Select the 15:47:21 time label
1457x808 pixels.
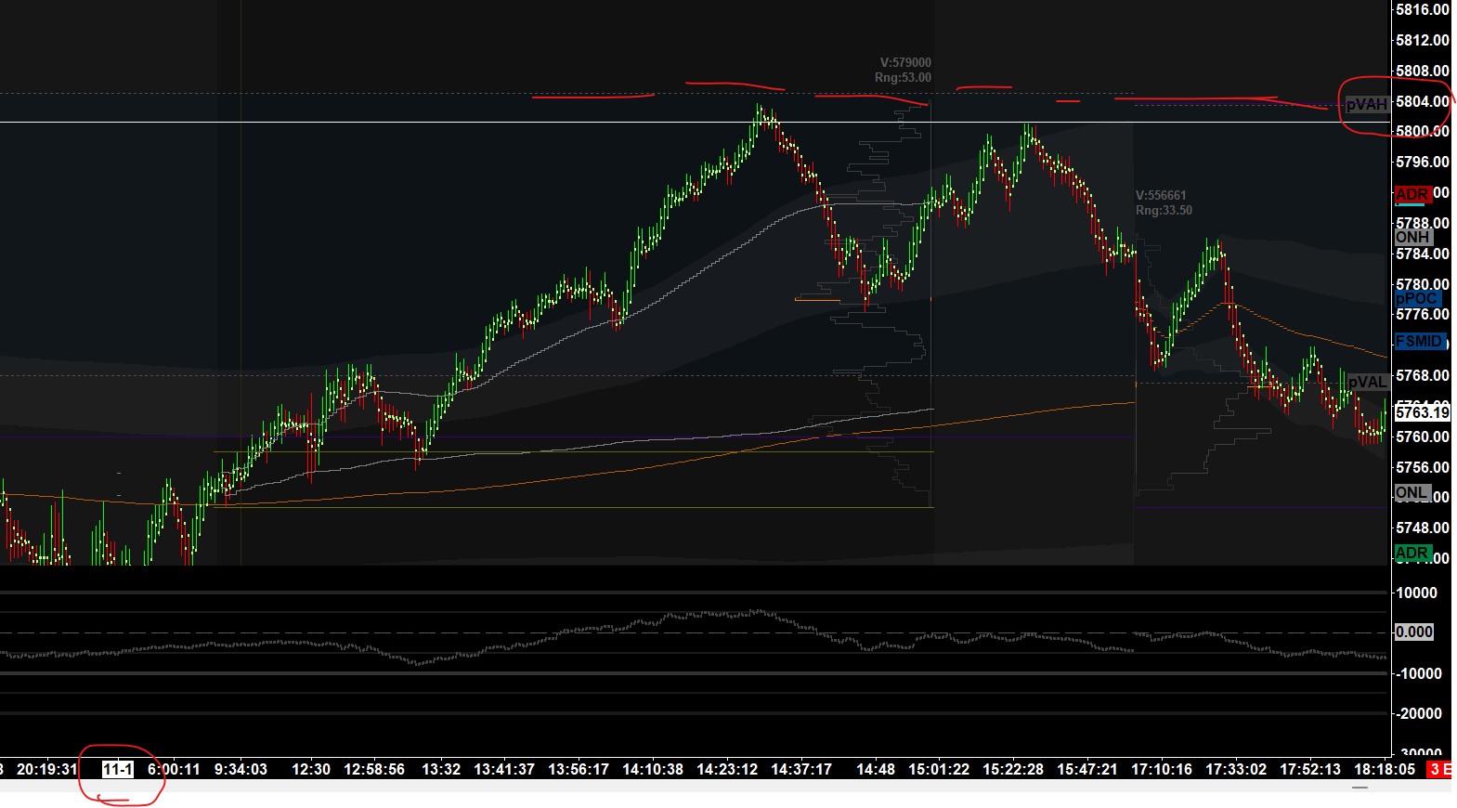coord(1087,769)
